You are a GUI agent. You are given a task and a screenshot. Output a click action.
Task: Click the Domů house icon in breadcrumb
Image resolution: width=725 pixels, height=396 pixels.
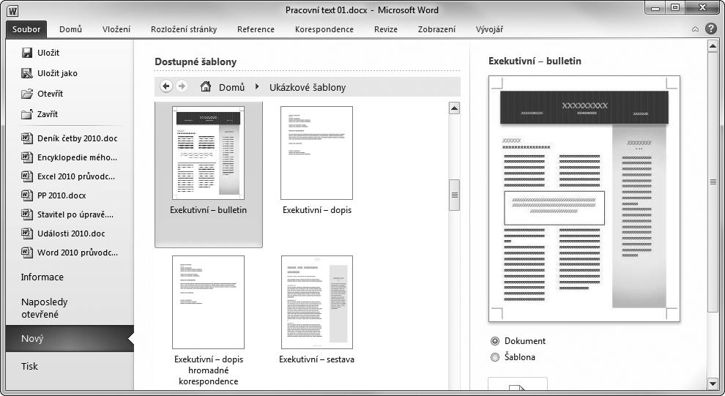point(206,86)
